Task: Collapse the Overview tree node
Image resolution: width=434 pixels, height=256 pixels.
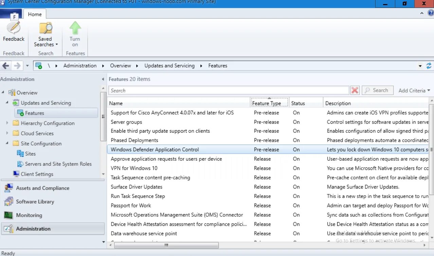Action: point(3,93)
